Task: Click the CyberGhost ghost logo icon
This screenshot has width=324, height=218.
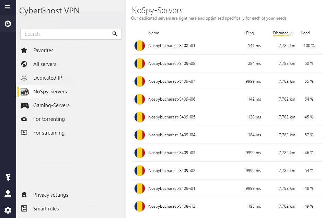Action: tap(8, 24)
